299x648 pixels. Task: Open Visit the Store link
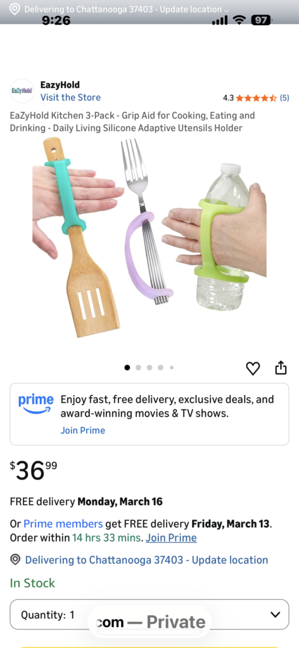point(70,97)
